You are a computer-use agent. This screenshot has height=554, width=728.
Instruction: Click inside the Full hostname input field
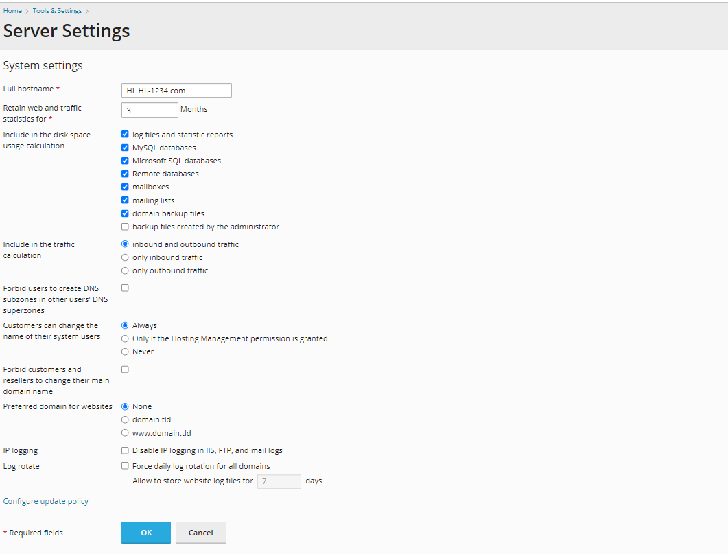[x=176, y=90]
